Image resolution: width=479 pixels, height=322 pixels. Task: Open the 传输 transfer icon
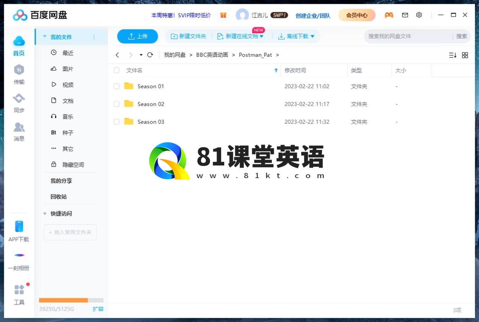pyautogui.click(x=19, y=70)
